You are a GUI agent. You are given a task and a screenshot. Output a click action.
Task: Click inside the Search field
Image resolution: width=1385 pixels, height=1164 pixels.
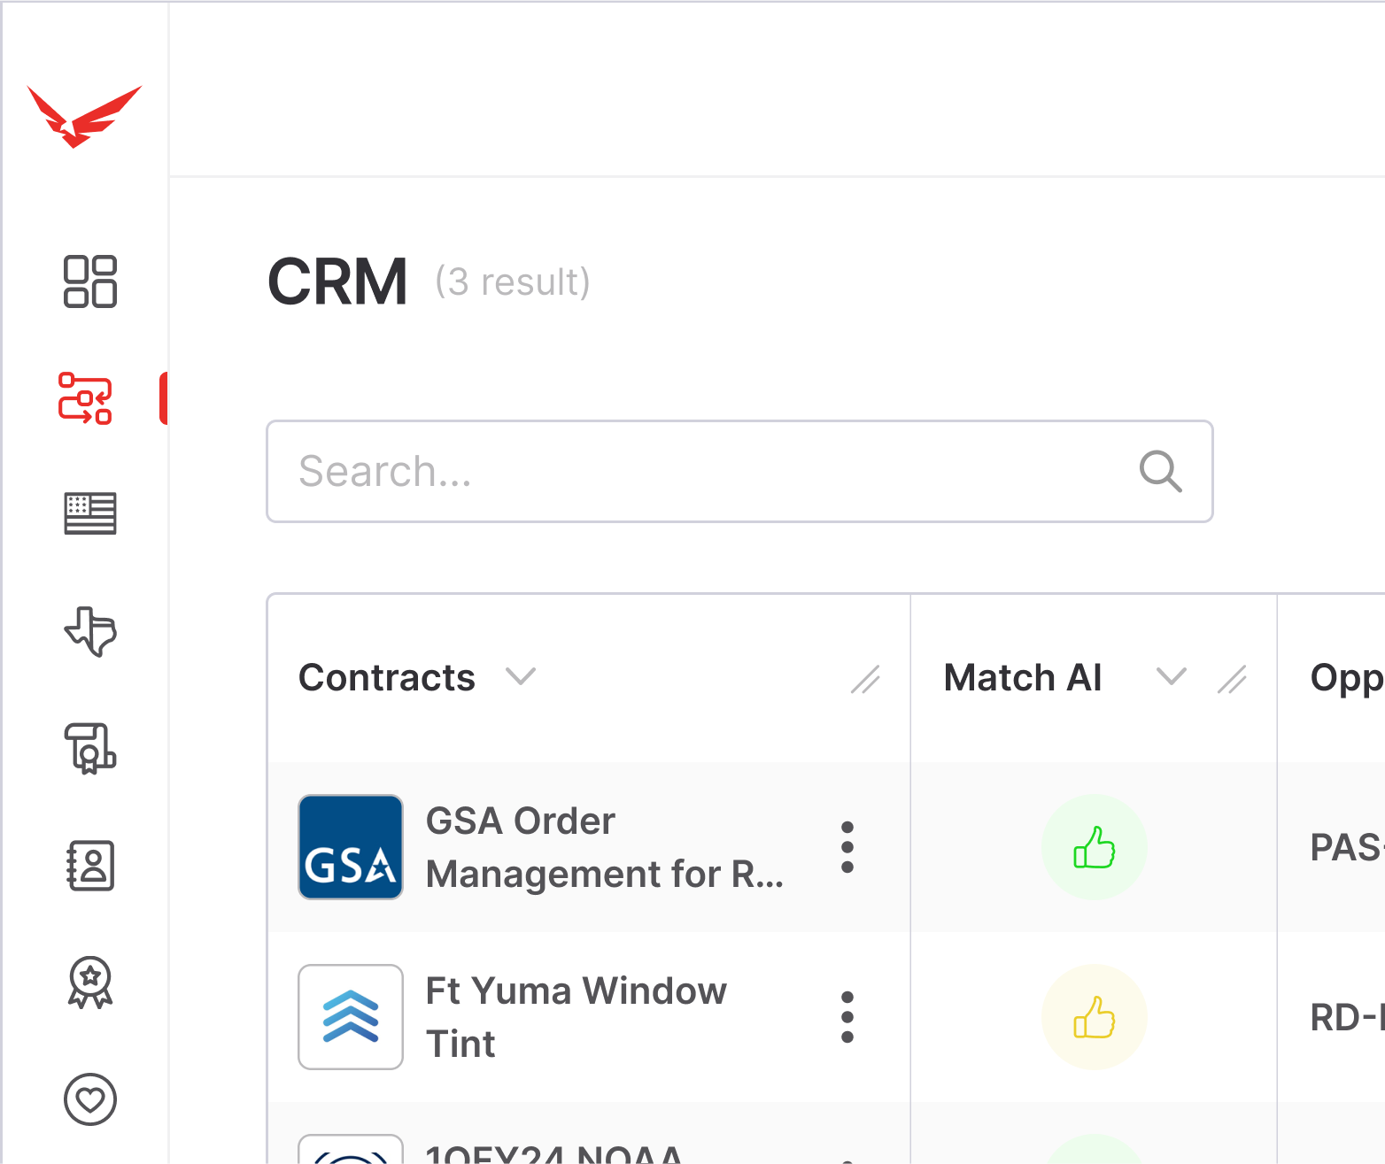coord(620,472)
